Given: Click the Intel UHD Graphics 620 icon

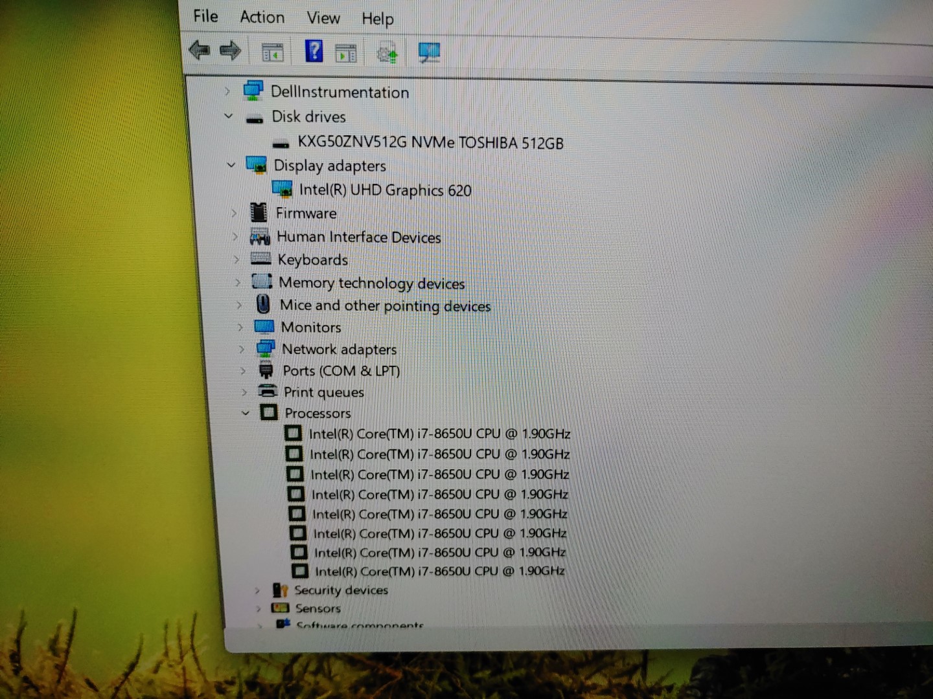Looking at the screenshot, I should click(282, 189).
